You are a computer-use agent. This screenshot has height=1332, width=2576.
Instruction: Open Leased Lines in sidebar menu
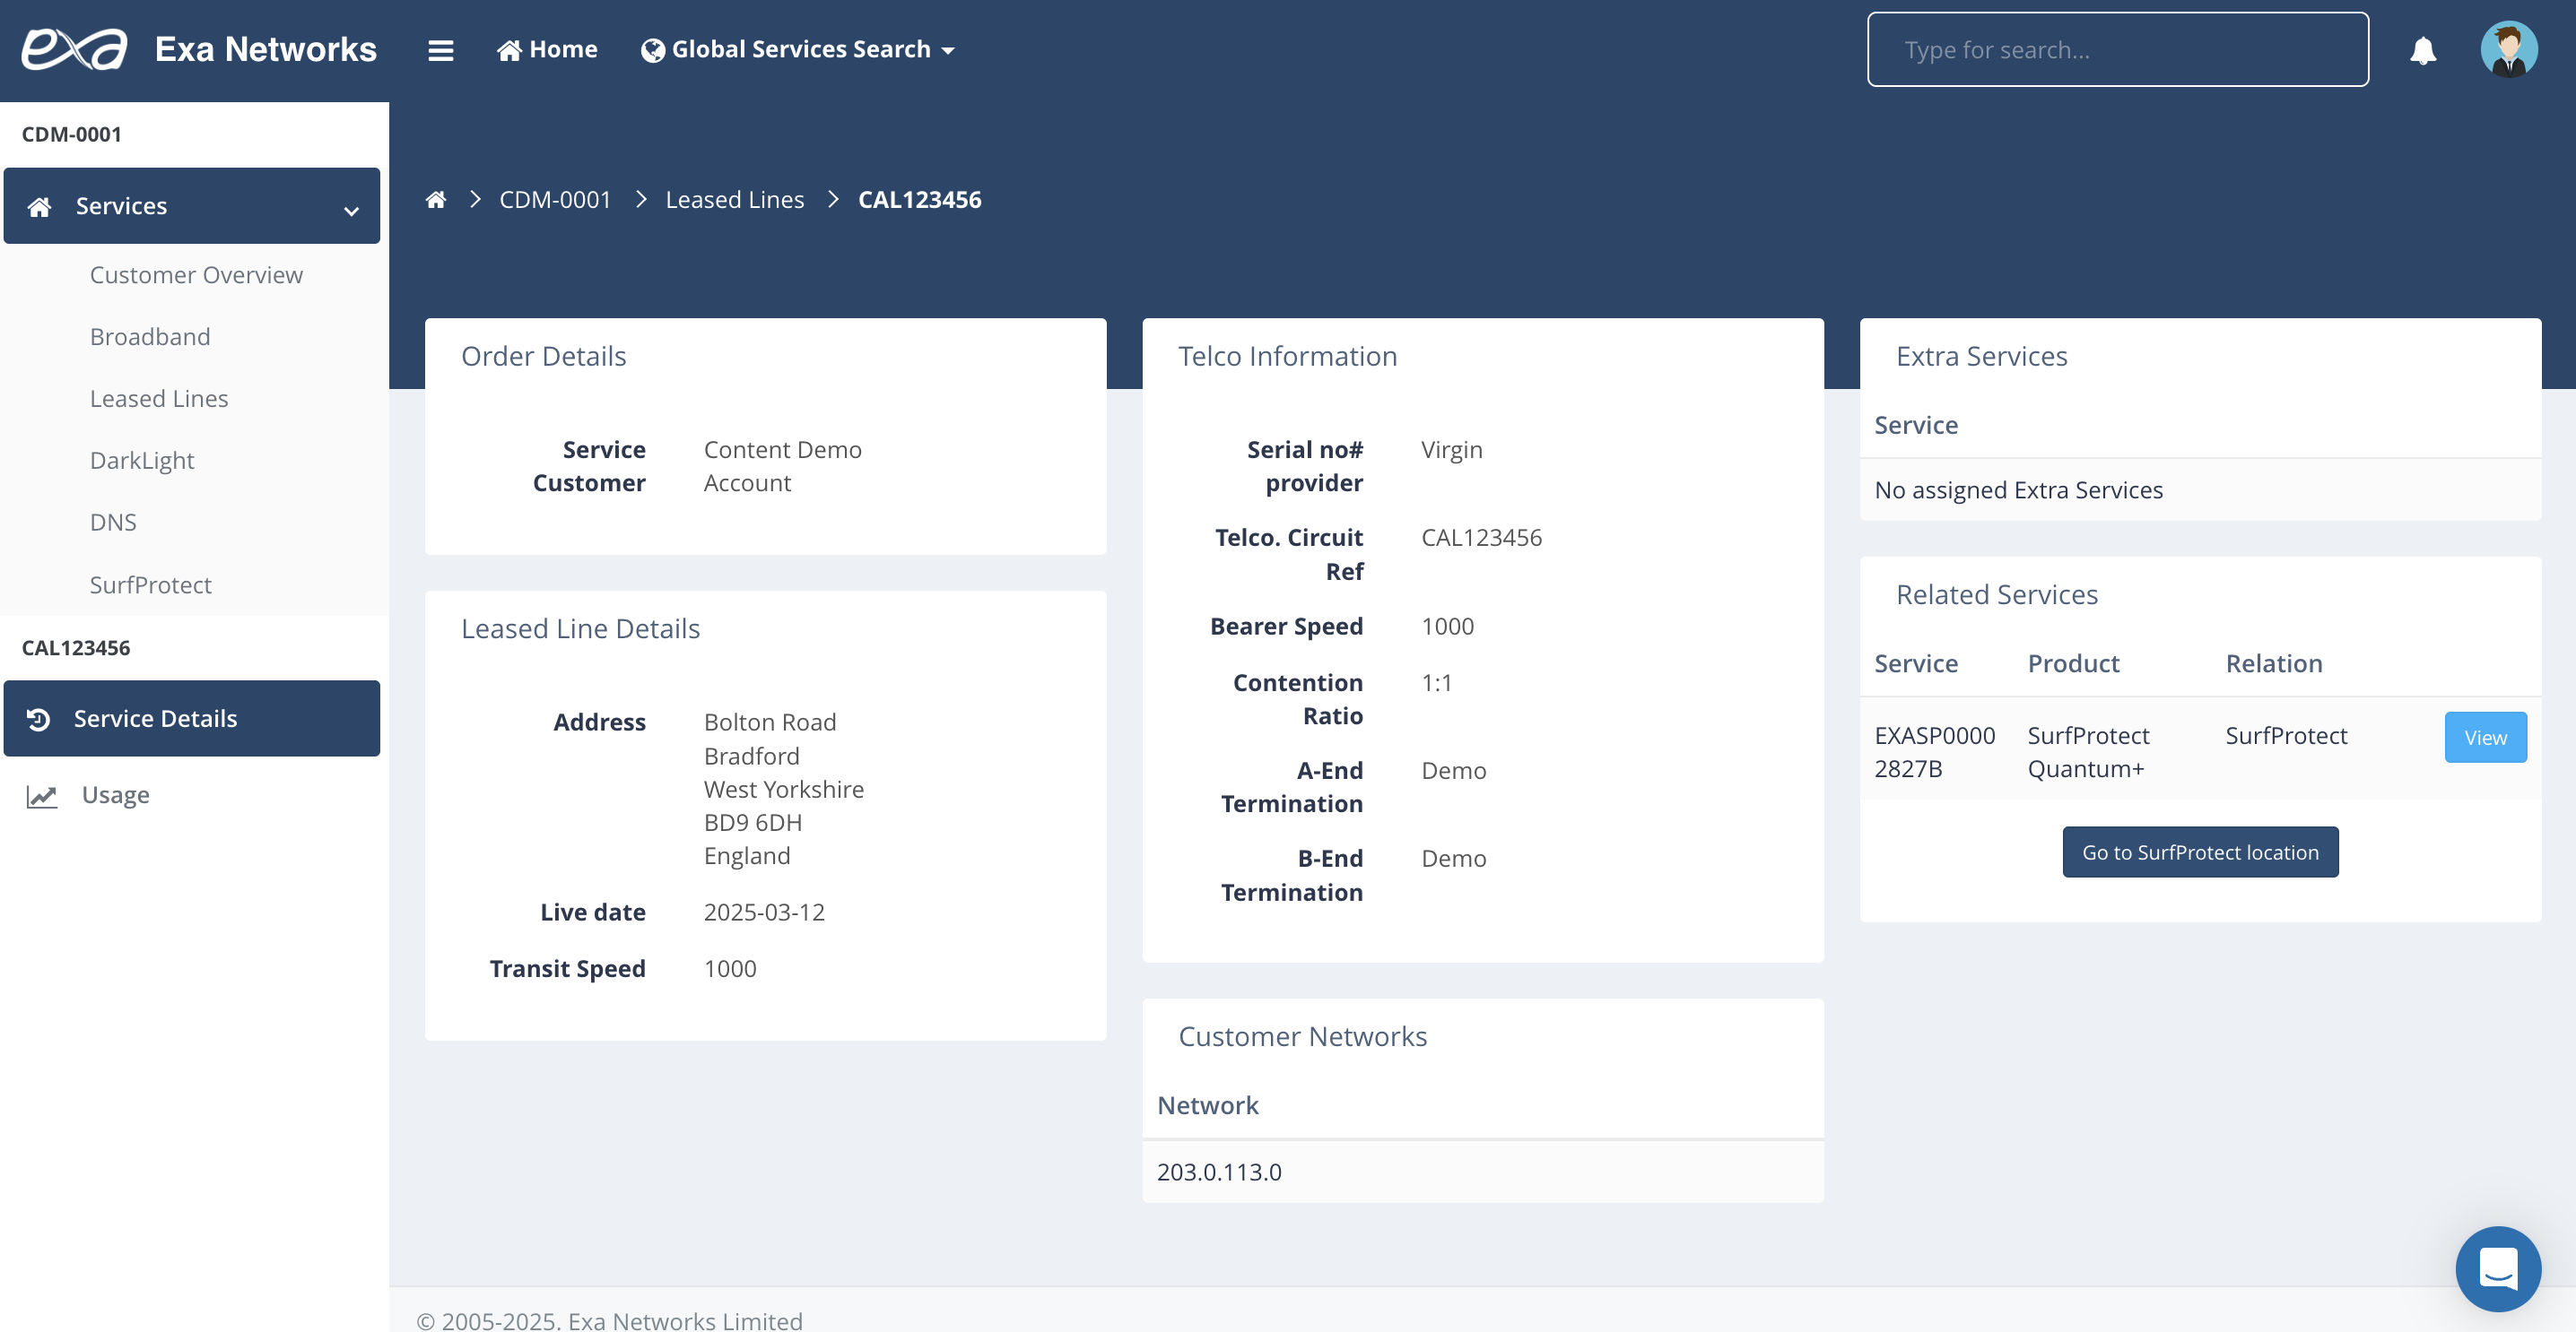click(159, 399)
